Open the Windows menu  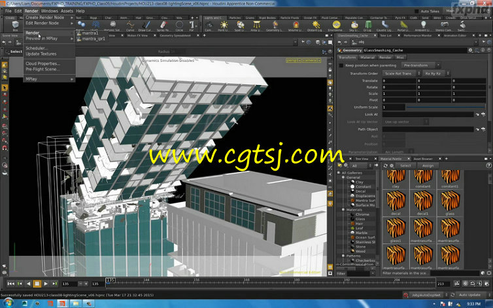[49, 10]
